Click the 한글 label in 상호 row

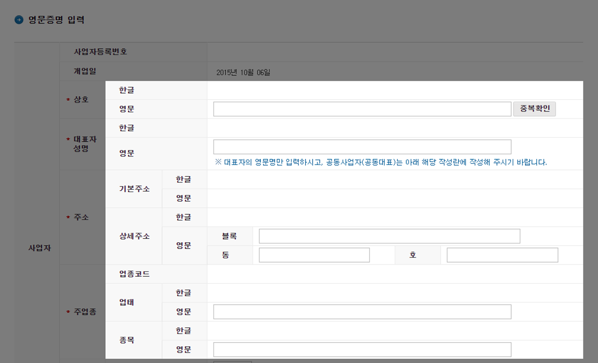(127, 90)
